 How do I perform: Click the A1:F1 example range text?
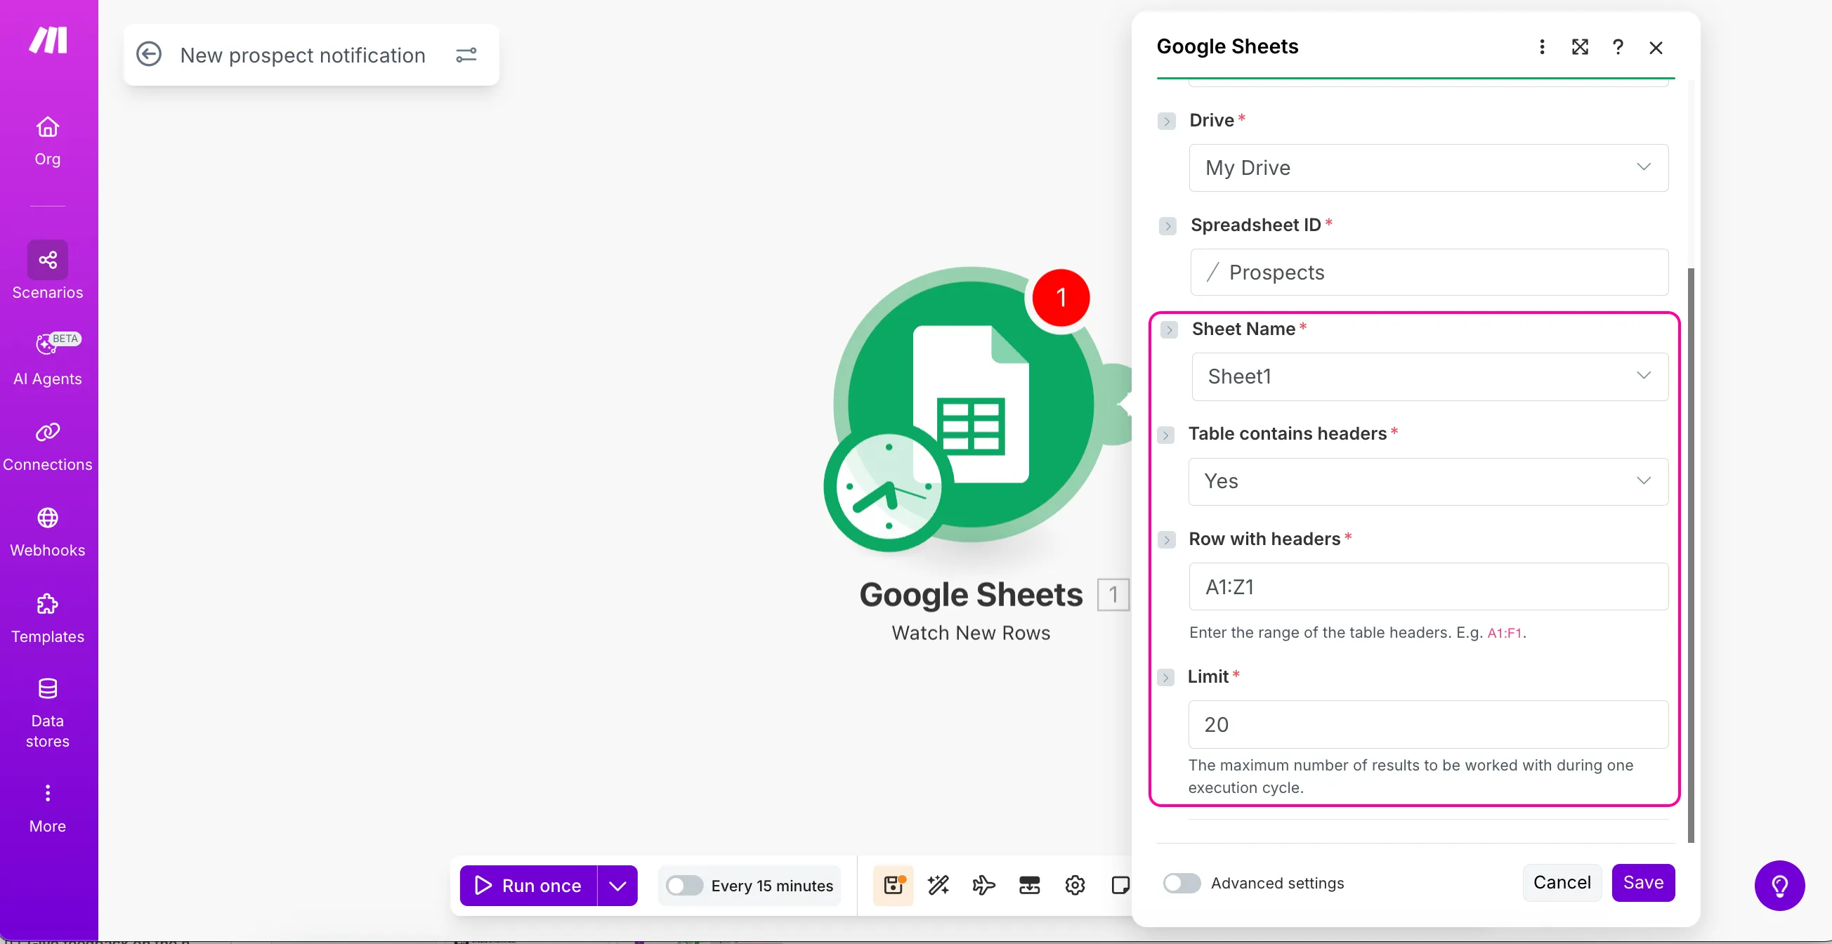[1504, 634]
